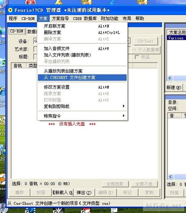Open the 方案指导 menu
This screenshot has width=186, height=213.
point(60,18)
